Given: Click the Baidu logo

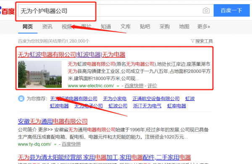Looking at the screenshot, I should tap(7, 11).
